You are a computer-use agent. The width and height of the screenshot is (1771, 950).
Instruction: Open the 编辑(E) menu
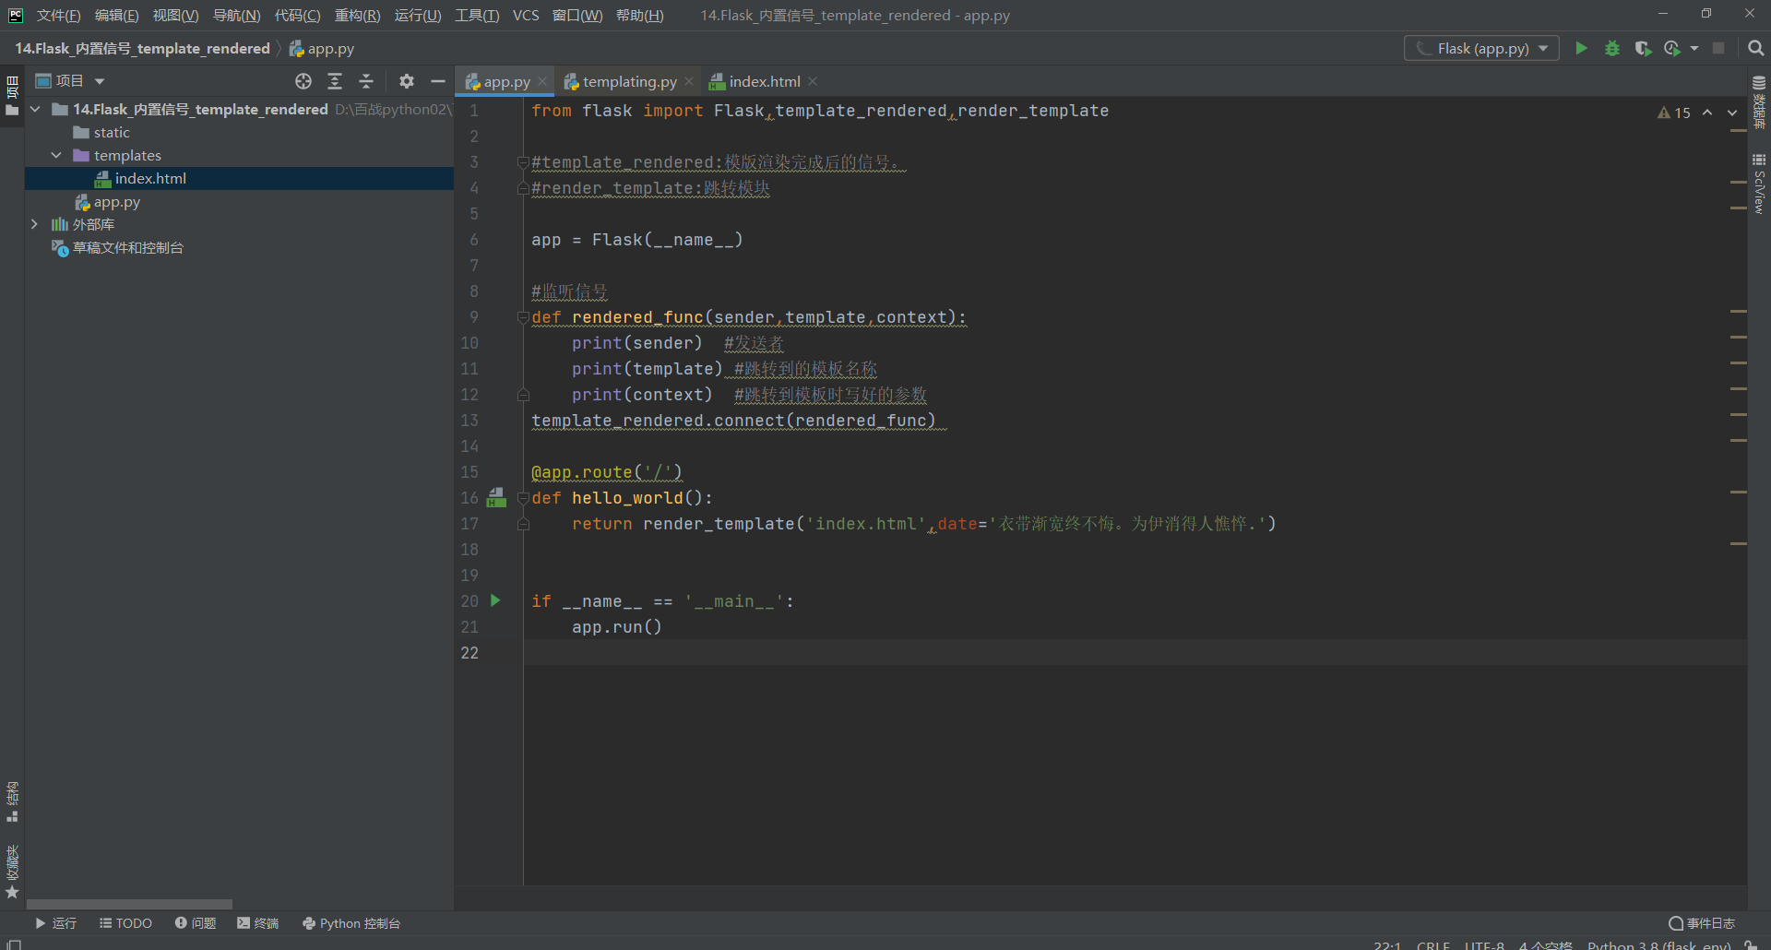[117, 15]
